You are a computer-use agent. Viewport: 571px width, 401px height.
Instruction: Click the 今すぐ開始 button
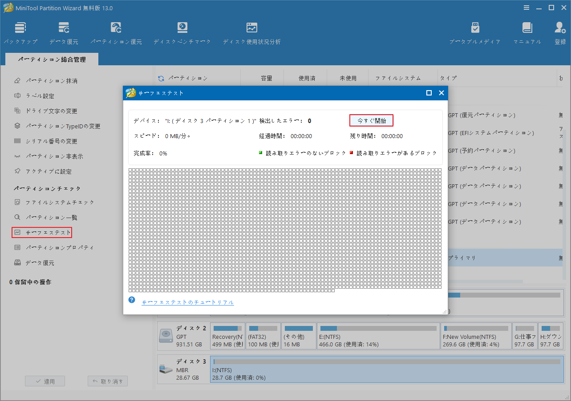pos(371,120)
